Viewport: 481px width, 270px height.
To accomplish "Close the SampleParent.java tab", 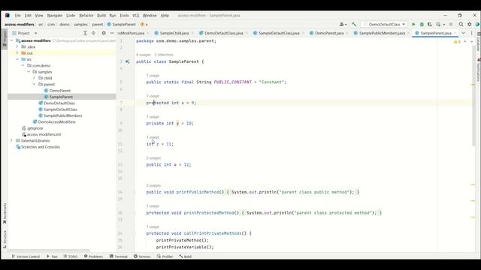I will coord(455,33).
